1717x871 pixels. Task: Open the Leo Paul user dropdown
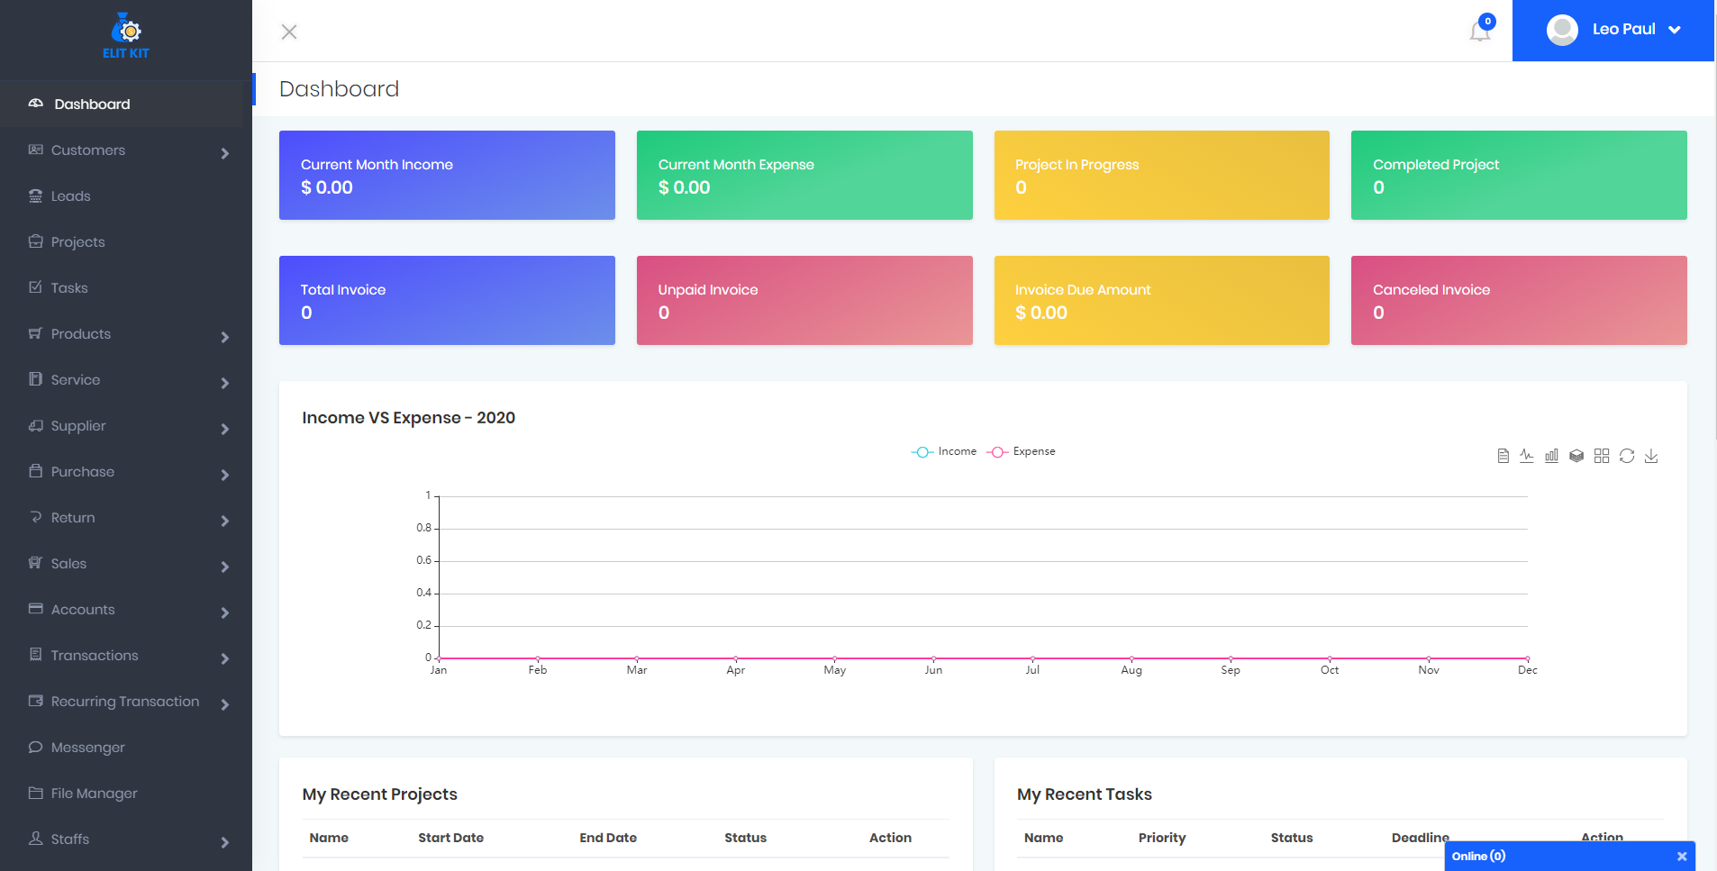click(1613, 30)
